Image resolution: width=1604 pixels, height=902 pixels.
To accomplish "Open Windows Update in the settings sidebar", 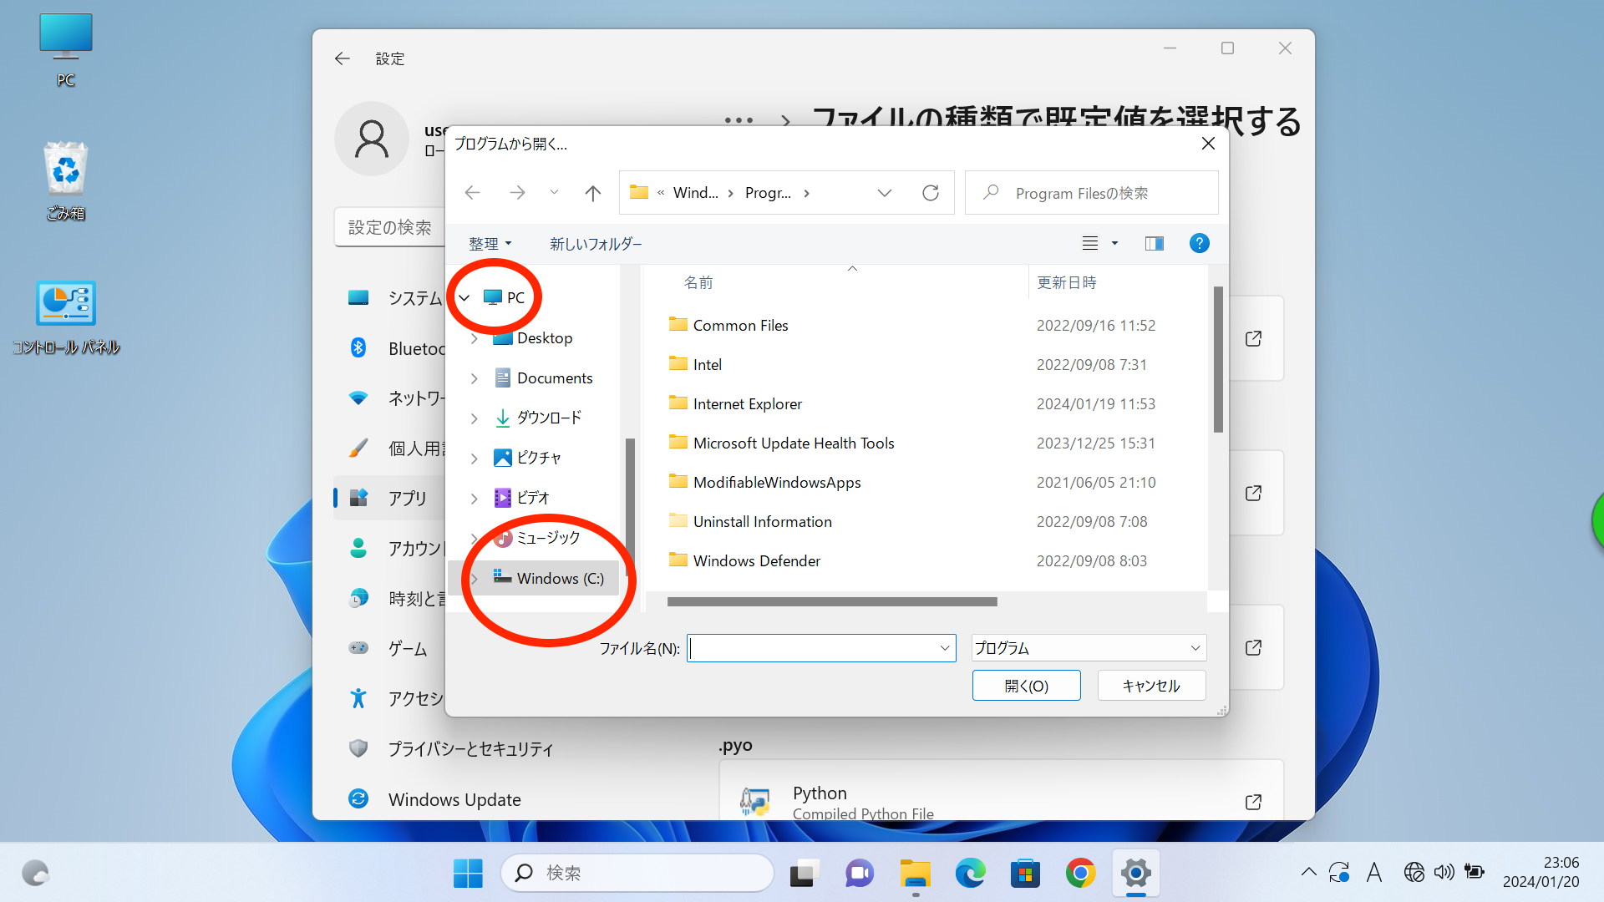I will pos(454,798).
